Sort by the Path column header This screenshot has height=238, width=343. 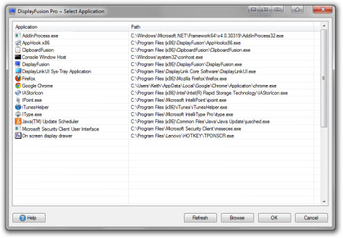[221, 27]
